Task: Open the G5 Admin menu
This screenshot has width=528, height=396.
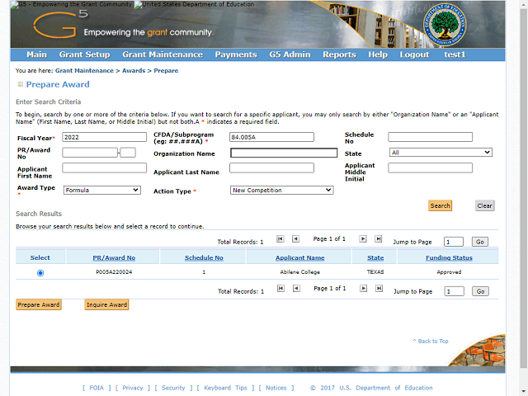Action: tap(290, 54)
